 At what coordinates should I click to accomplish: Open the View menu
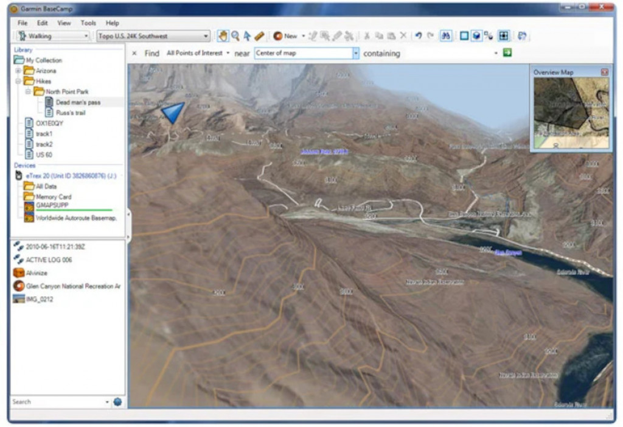(64, 23)
